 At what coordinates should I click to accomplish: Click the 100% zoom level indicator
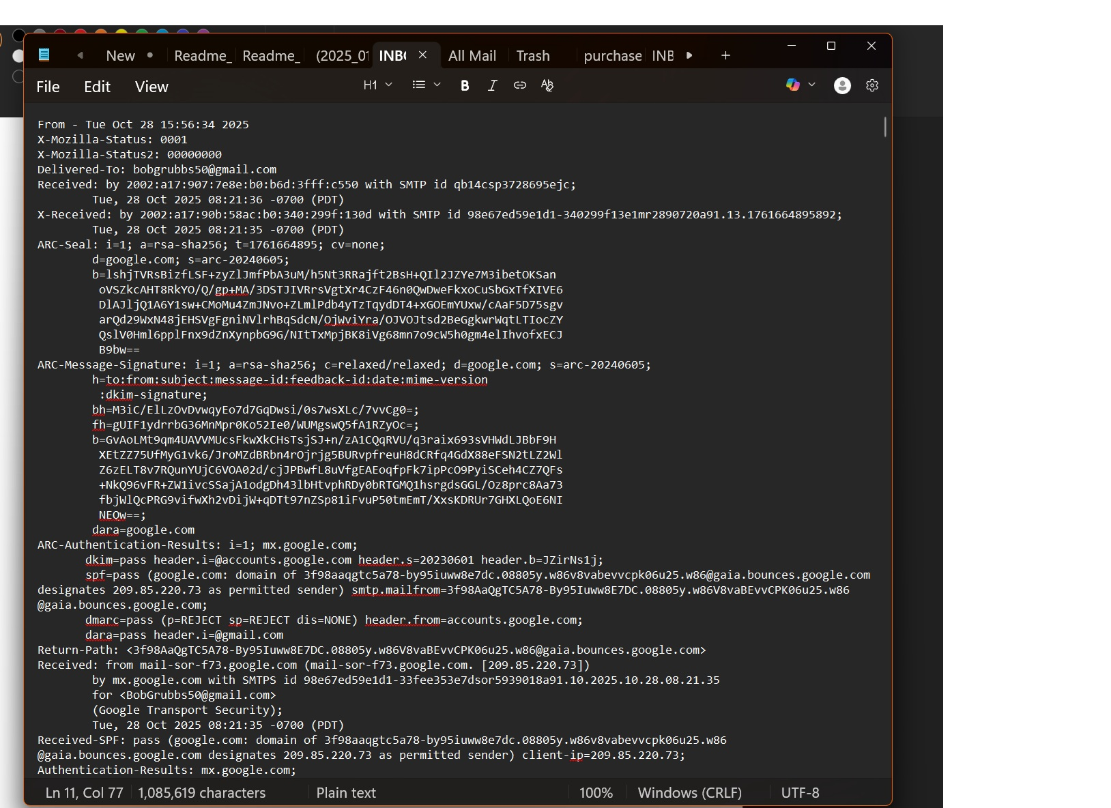click(596, 792)
